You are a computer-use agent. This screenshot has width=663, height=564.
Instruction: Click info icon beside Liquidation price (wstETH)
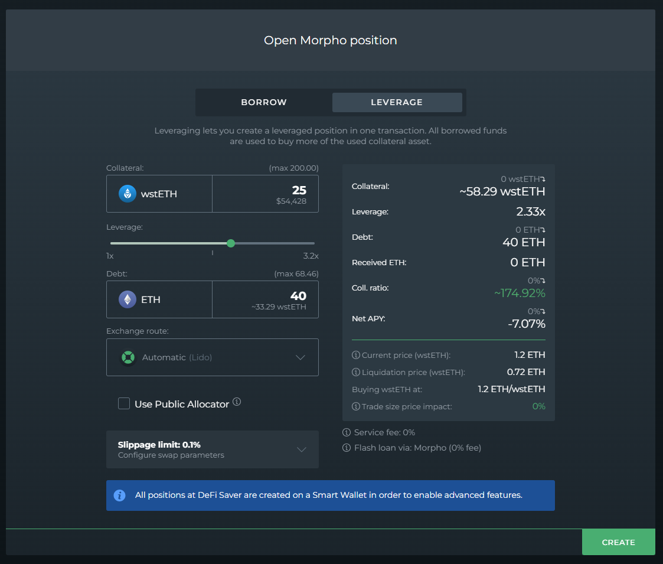(356, 373)
